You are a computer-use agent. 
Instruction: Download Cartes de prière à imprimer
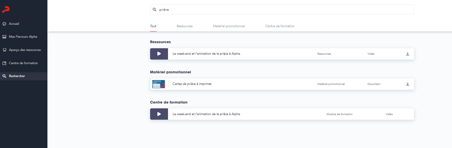(x=408, y=84)
